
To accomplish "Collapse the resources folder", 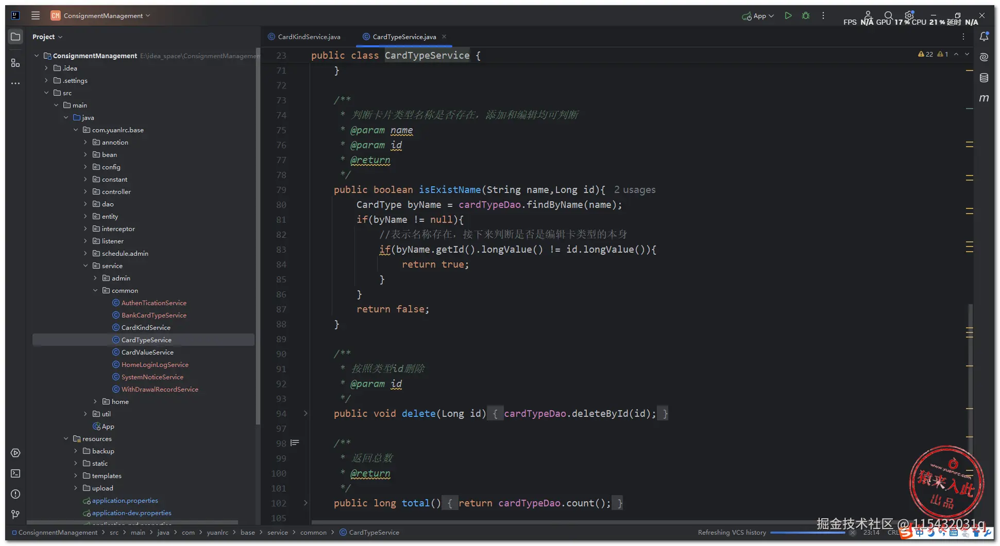I will coord(66,438).
